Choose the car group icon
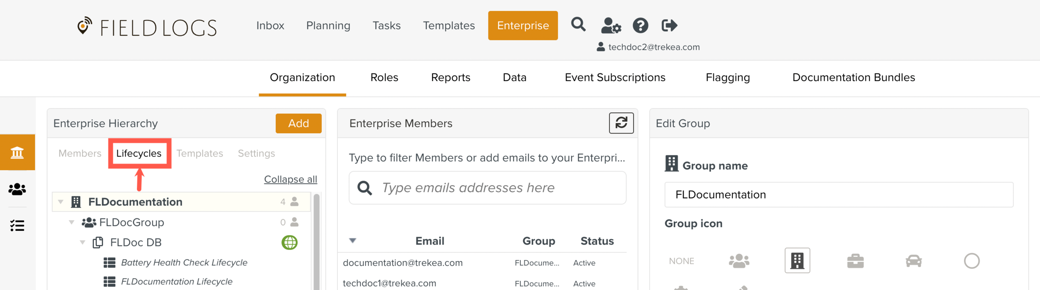The image size is (1040, 290). coord(914,261)
